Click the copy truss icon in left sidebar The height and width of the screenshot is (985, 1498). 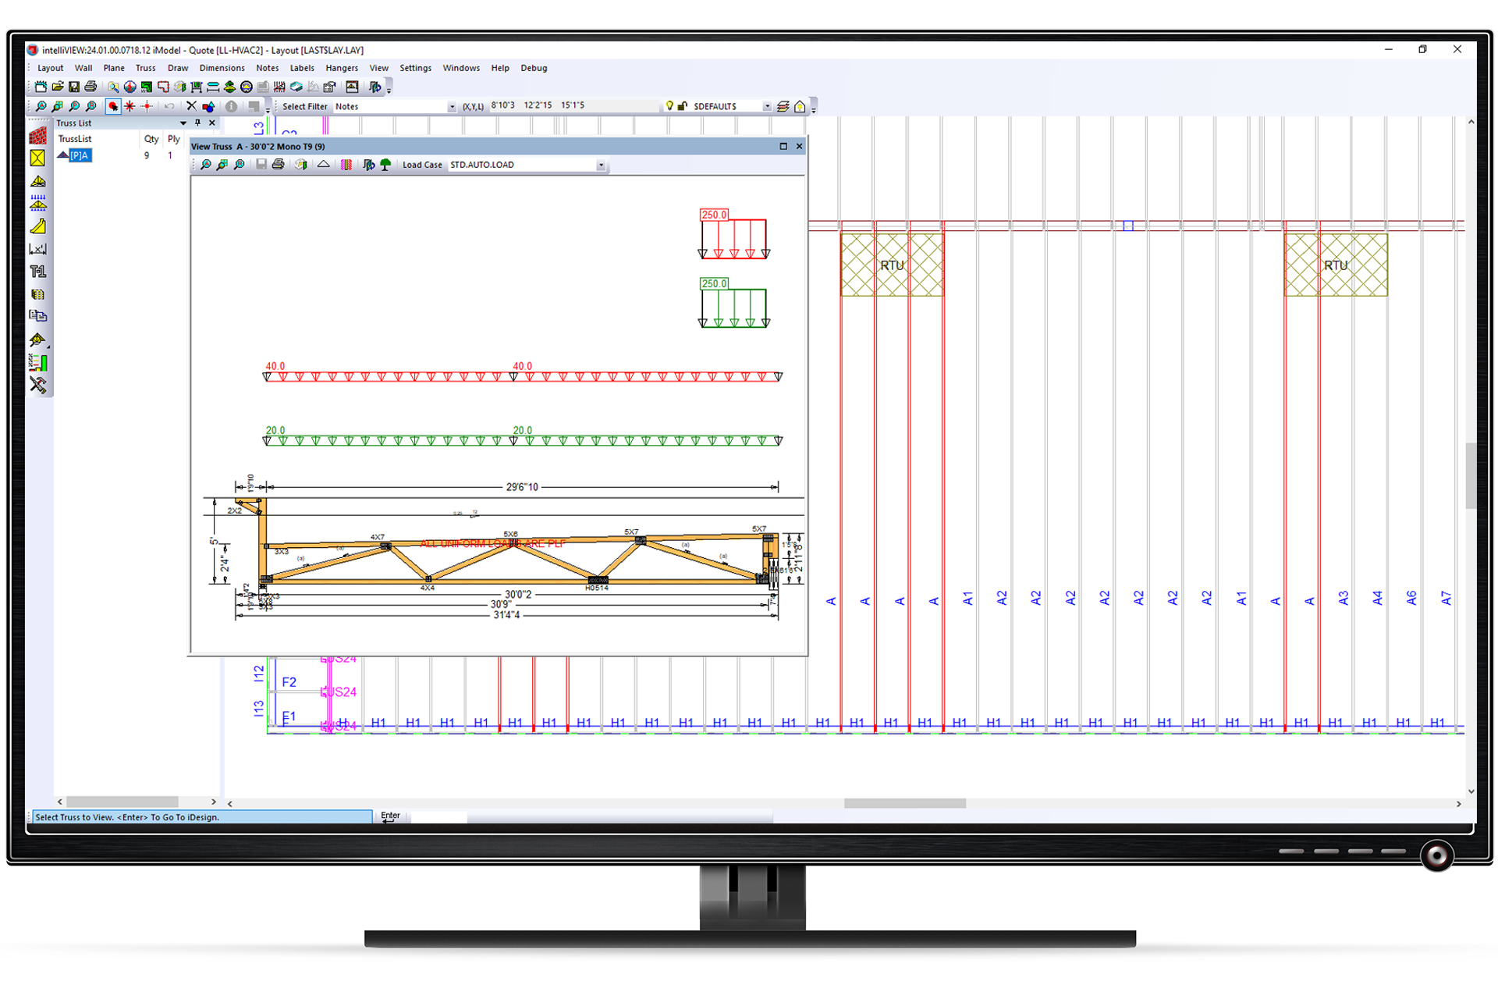pos(37,315)
